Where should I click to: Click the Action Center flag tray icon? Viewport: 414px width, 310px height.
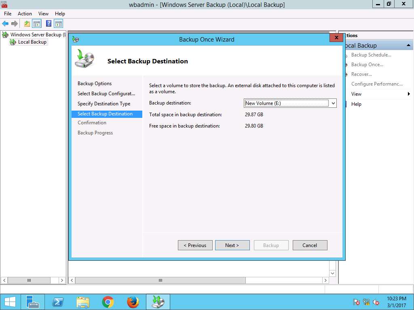[x=356, y=302]
